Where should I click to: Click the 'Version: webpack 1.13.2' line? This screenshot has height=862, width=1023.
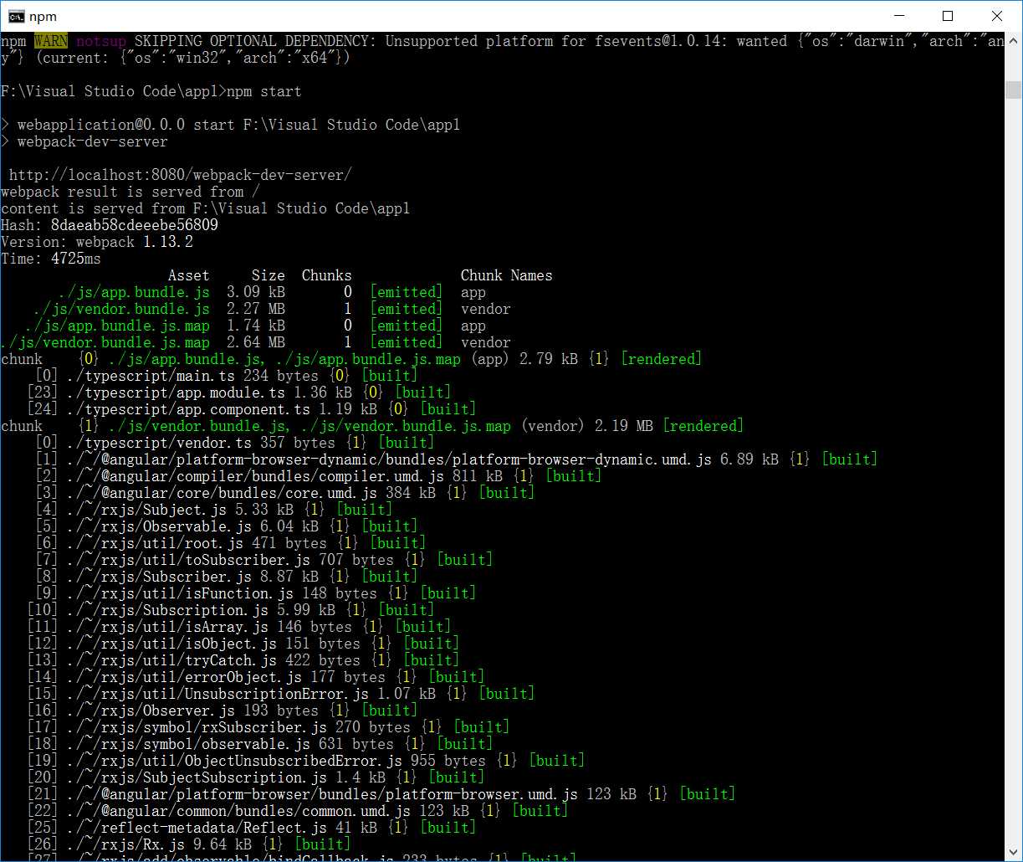[x=97, y=242]
